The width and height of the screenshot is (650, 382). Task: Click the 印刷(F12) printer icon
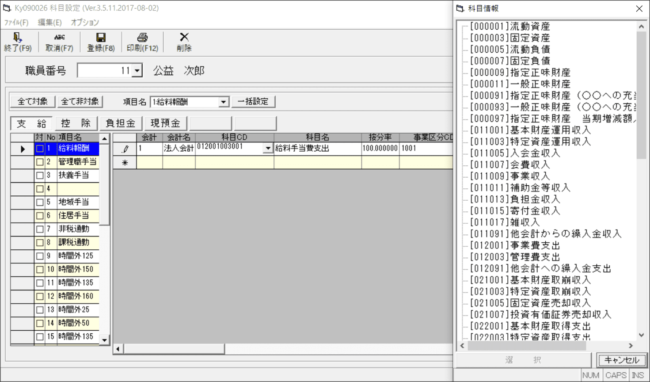pyautogui.click(x=142, y=38)
